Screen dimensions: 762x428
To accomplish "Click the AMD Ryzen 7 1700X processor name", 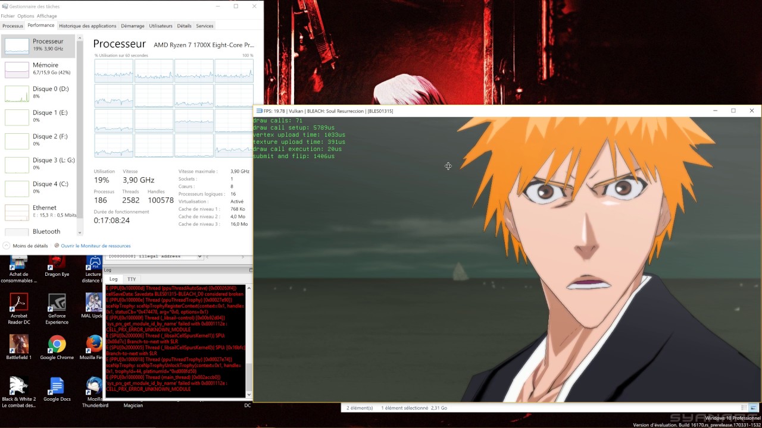I will tap(204, 45).
